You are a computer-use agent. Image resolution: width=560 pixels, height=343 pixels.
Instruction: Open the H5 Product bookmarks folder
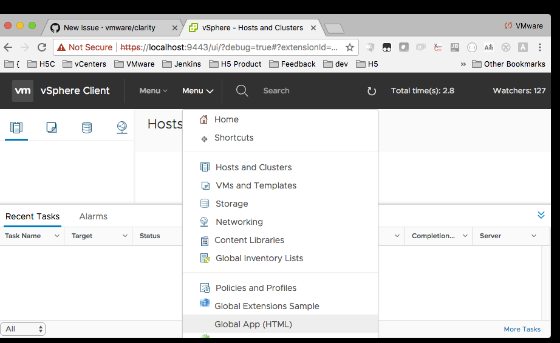[x=235, y=64]
